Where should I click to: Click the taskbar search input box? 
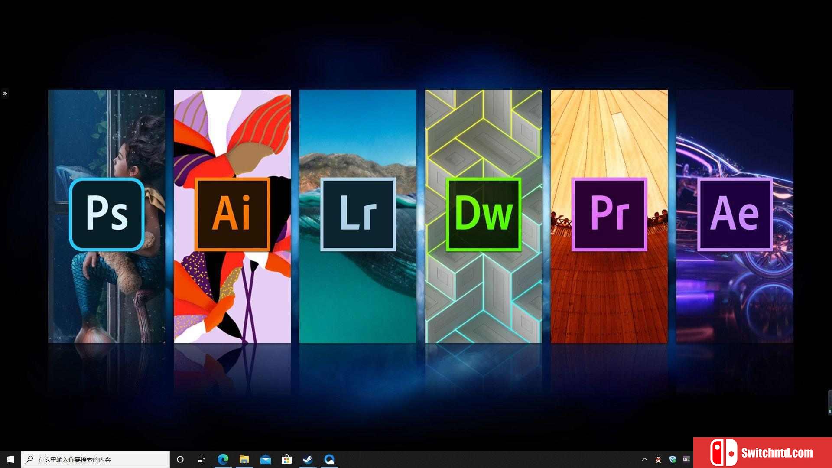[x=95, y=459]
